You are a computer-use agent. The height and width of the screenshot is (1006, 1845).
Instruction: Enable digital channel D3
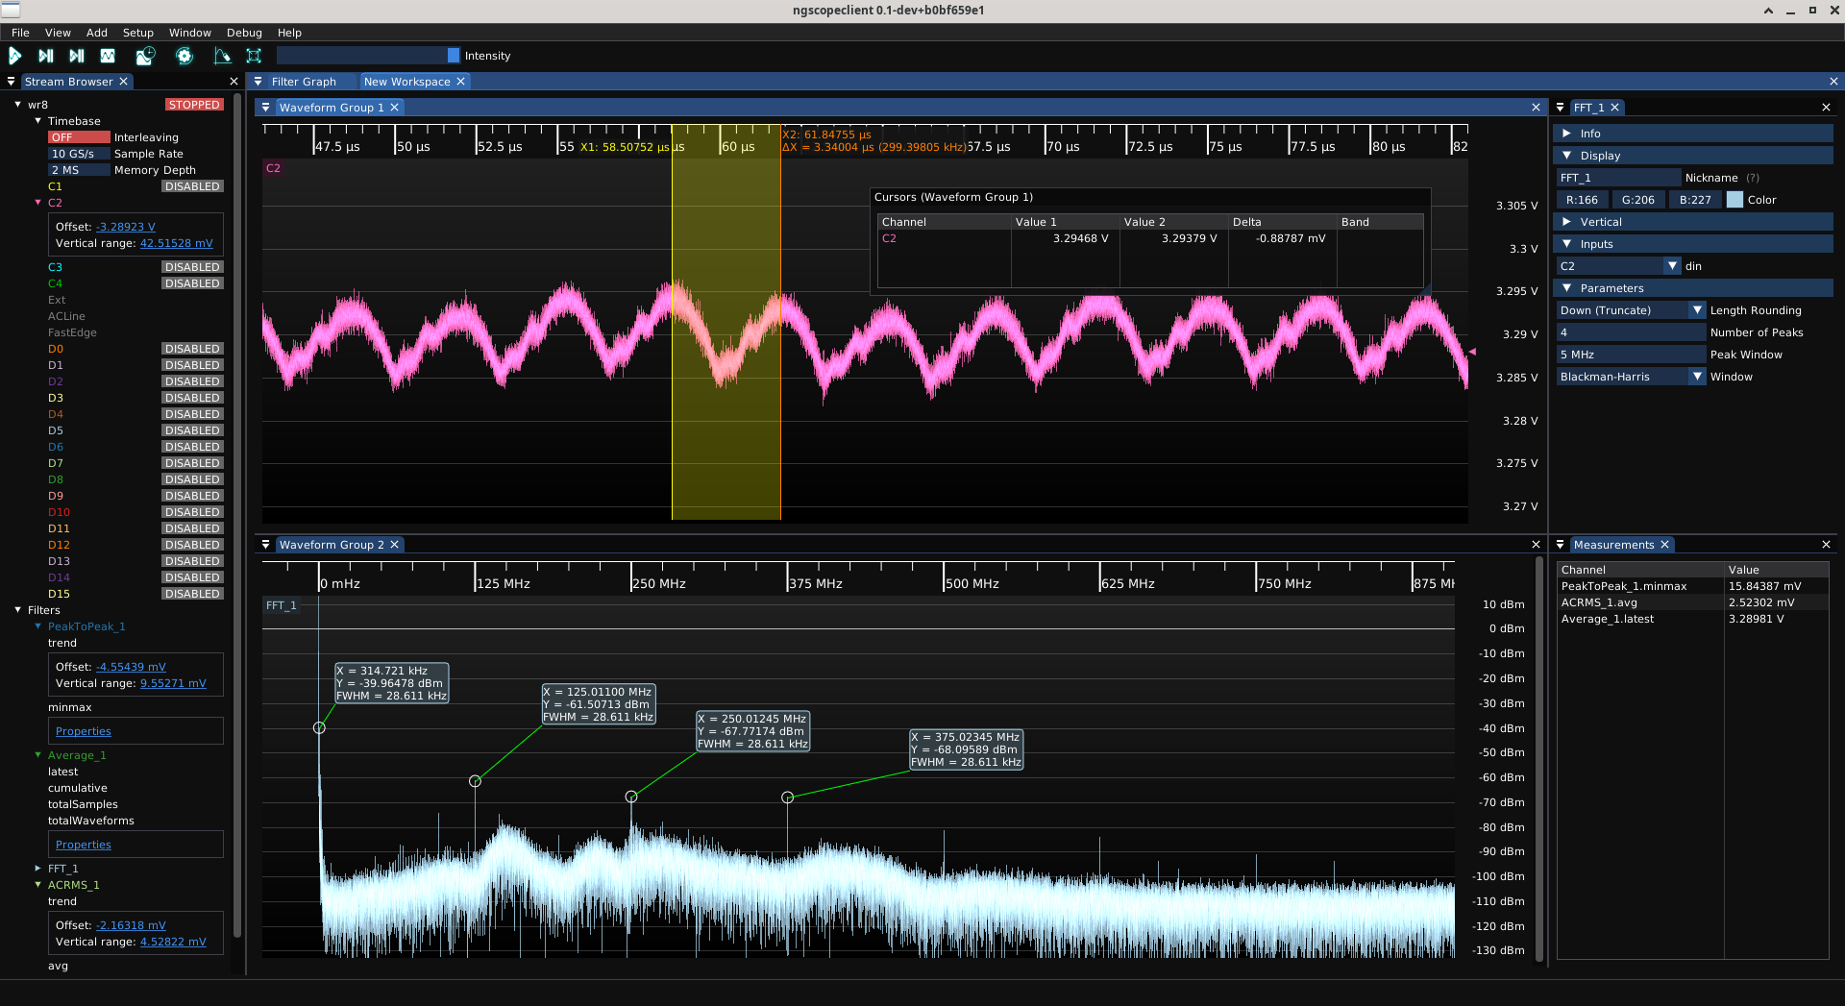192,398
